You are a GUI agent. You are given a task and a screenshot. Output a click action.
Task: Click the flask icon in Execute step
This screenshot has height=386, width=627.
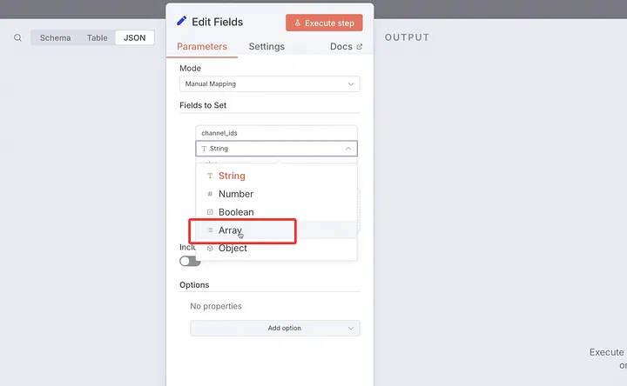tap(297, 23)
